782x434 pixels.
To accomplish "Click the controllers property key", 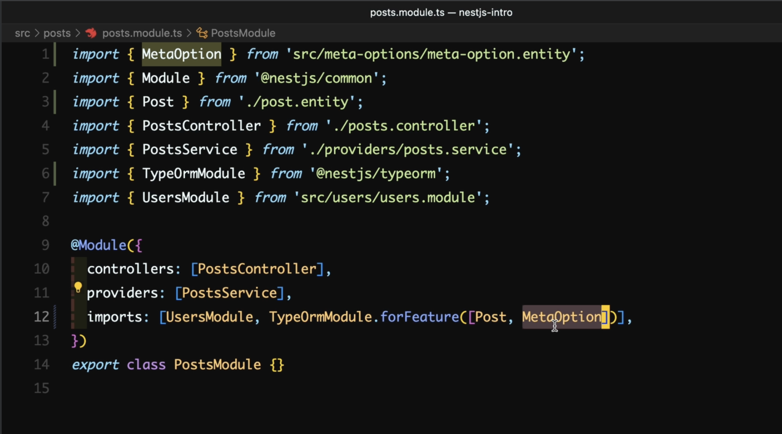I will point(130,269).
